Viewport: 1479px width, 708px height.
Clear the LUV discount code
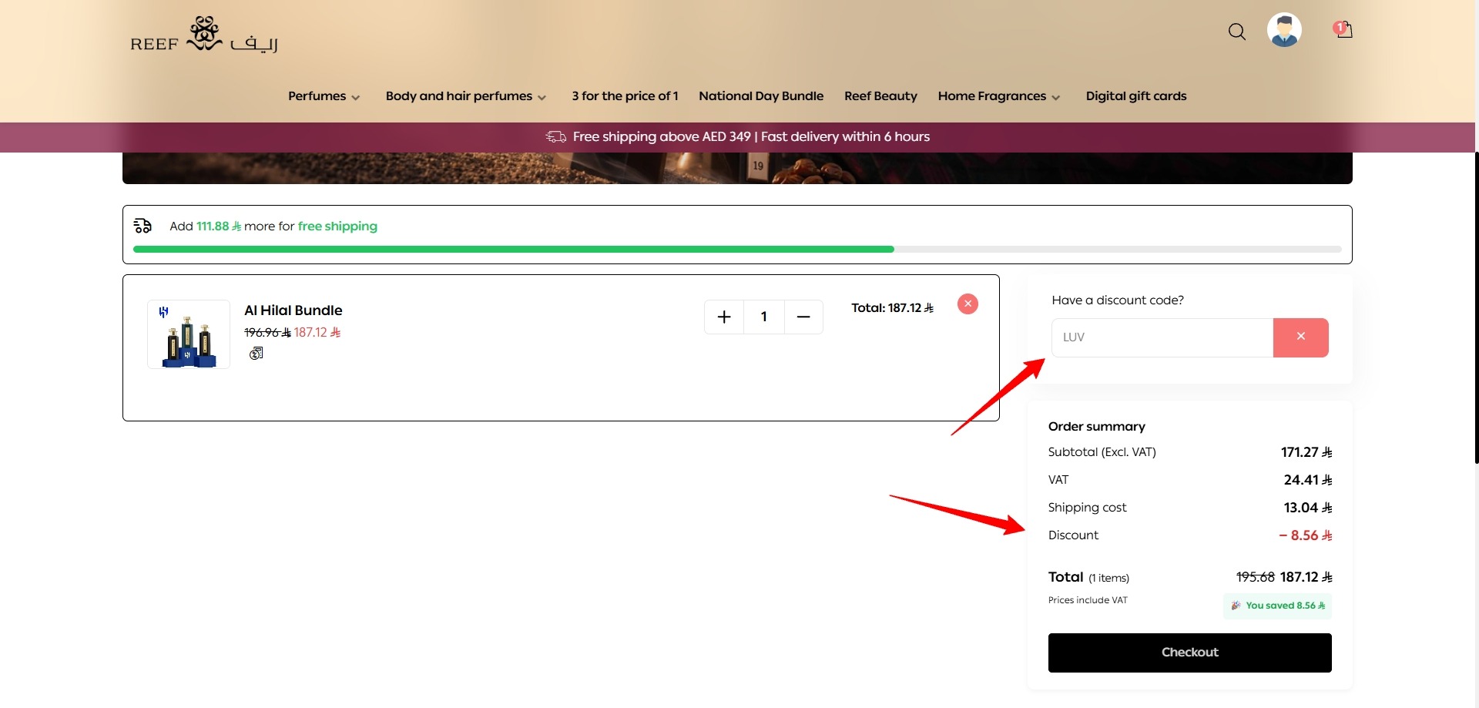(1300, 337)
